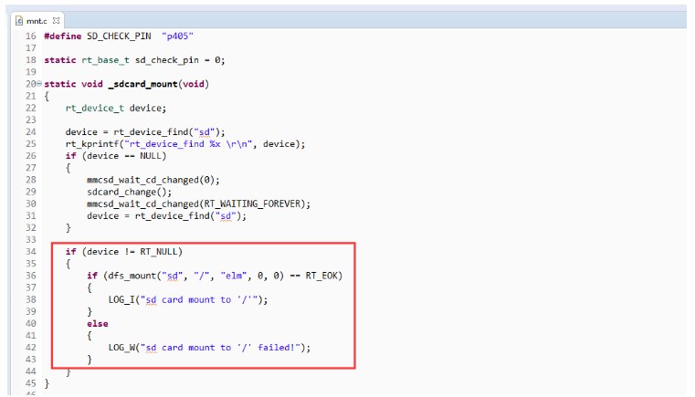Collapse the _sdcard_mount function fold marker
695x397 pixels.
click(39, 84)
